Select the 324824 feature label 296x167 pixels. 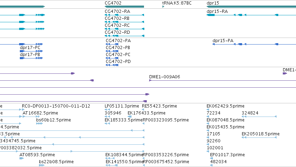[250, 113]
